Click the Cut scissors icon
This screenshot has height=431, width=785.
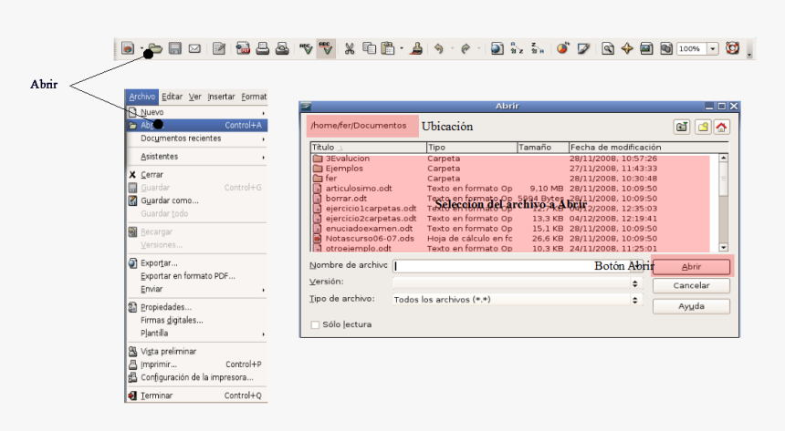(x=349, y=48)
